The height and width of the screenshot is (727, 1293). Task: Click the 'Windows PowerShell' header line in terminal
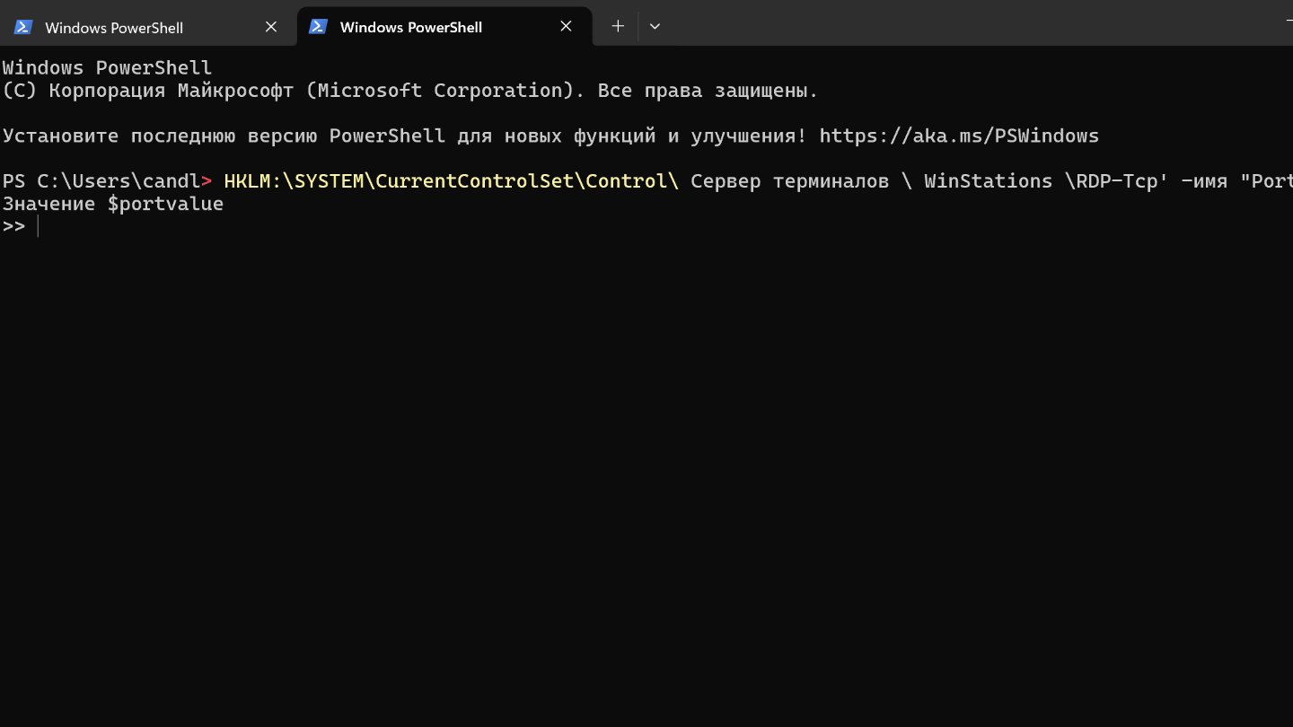[107, 68]
